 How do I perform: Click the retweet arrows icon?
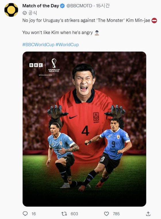pyautogui.click(x=64, y=214)
